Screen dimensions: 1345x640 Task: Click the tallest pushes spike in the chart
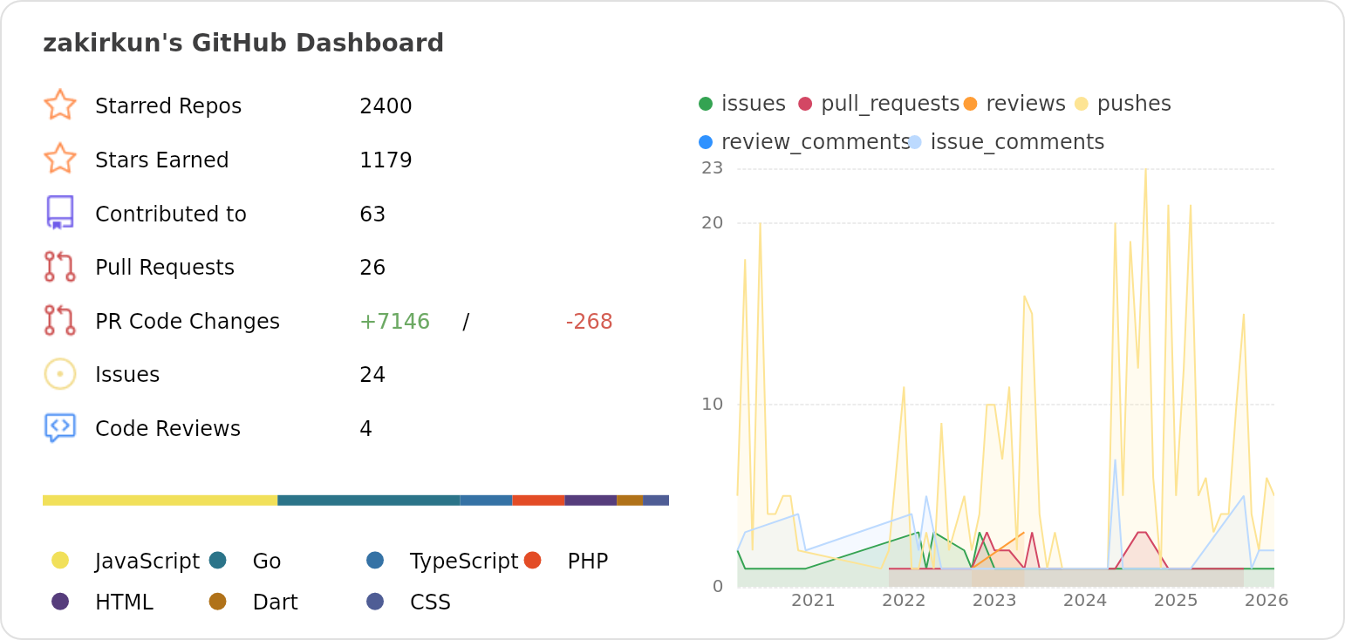click(x=1144, y=172)
